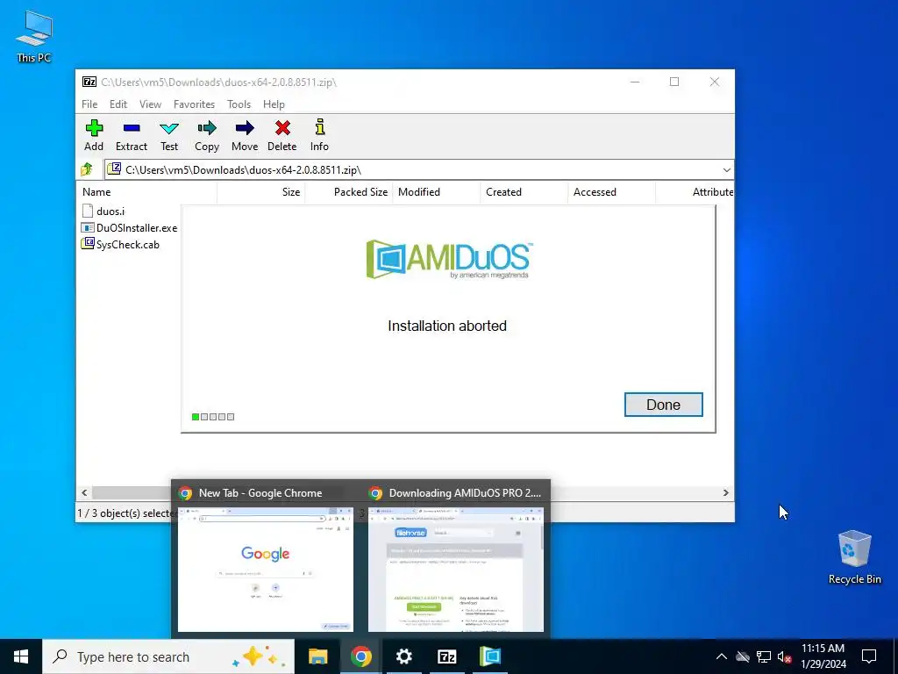The width and height of the screenshot is (898, 674).
Task: Click the muted volume tray icon
Action: [x=784, y=656]
